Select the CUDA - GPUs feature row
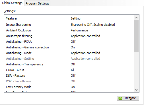This screenshot has width=144, height=105. 69,70
